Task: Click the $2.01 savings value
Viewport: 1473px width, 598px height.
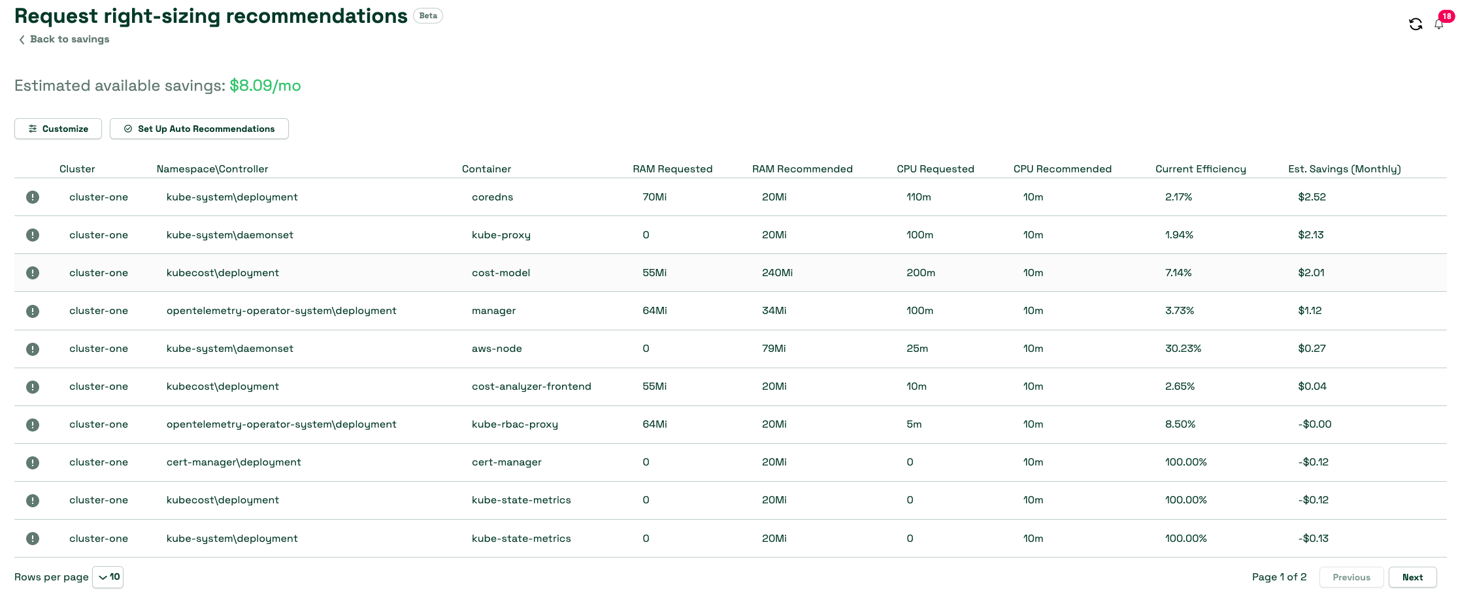Action: pyautogui.click(x=1311, y=273)
